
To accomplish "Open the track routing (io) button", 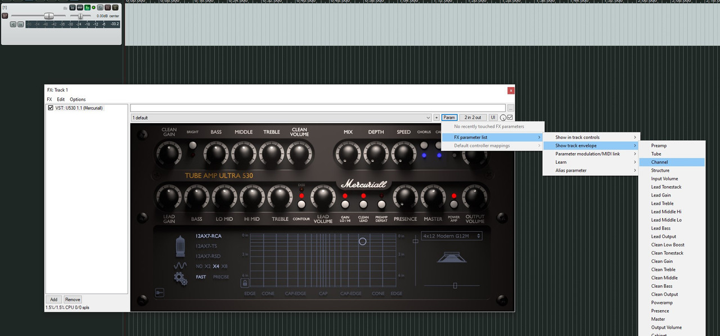I will pos(73,7).
